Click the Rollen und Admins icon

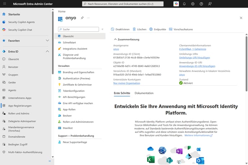point(4,113)
